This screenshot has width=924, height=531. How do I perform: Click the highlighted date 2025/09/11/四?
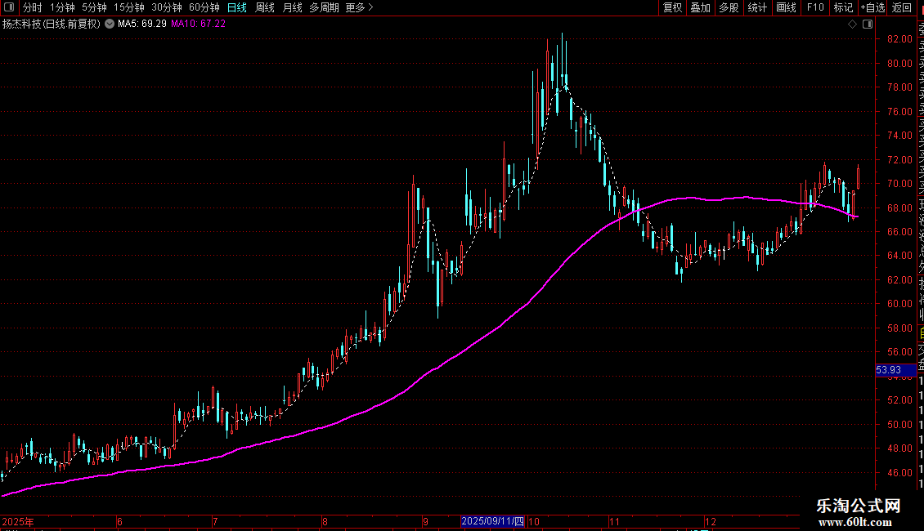click(x=492, y=521)
